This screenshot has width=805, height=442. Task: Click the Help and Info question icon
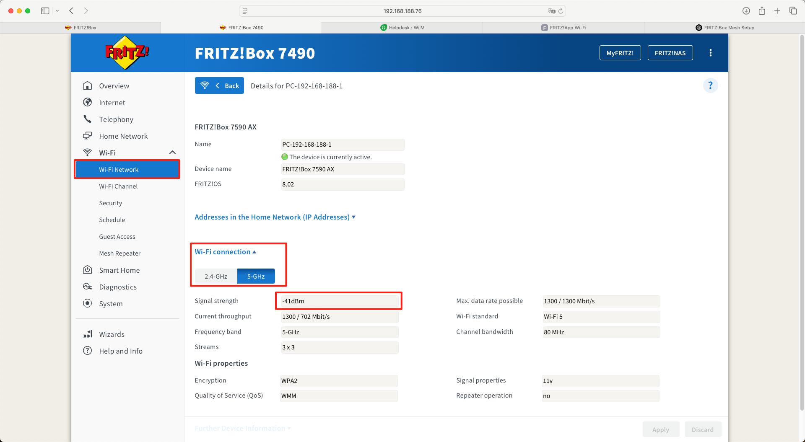(x=87, y=351)
